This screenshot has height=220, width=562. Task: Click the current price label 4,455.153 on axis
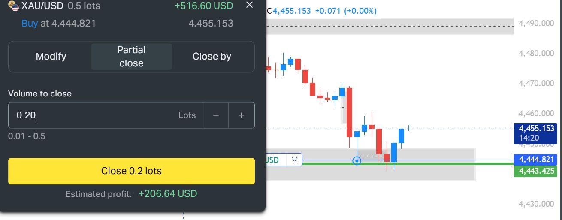pyautogui.click(x=536, y=129)
